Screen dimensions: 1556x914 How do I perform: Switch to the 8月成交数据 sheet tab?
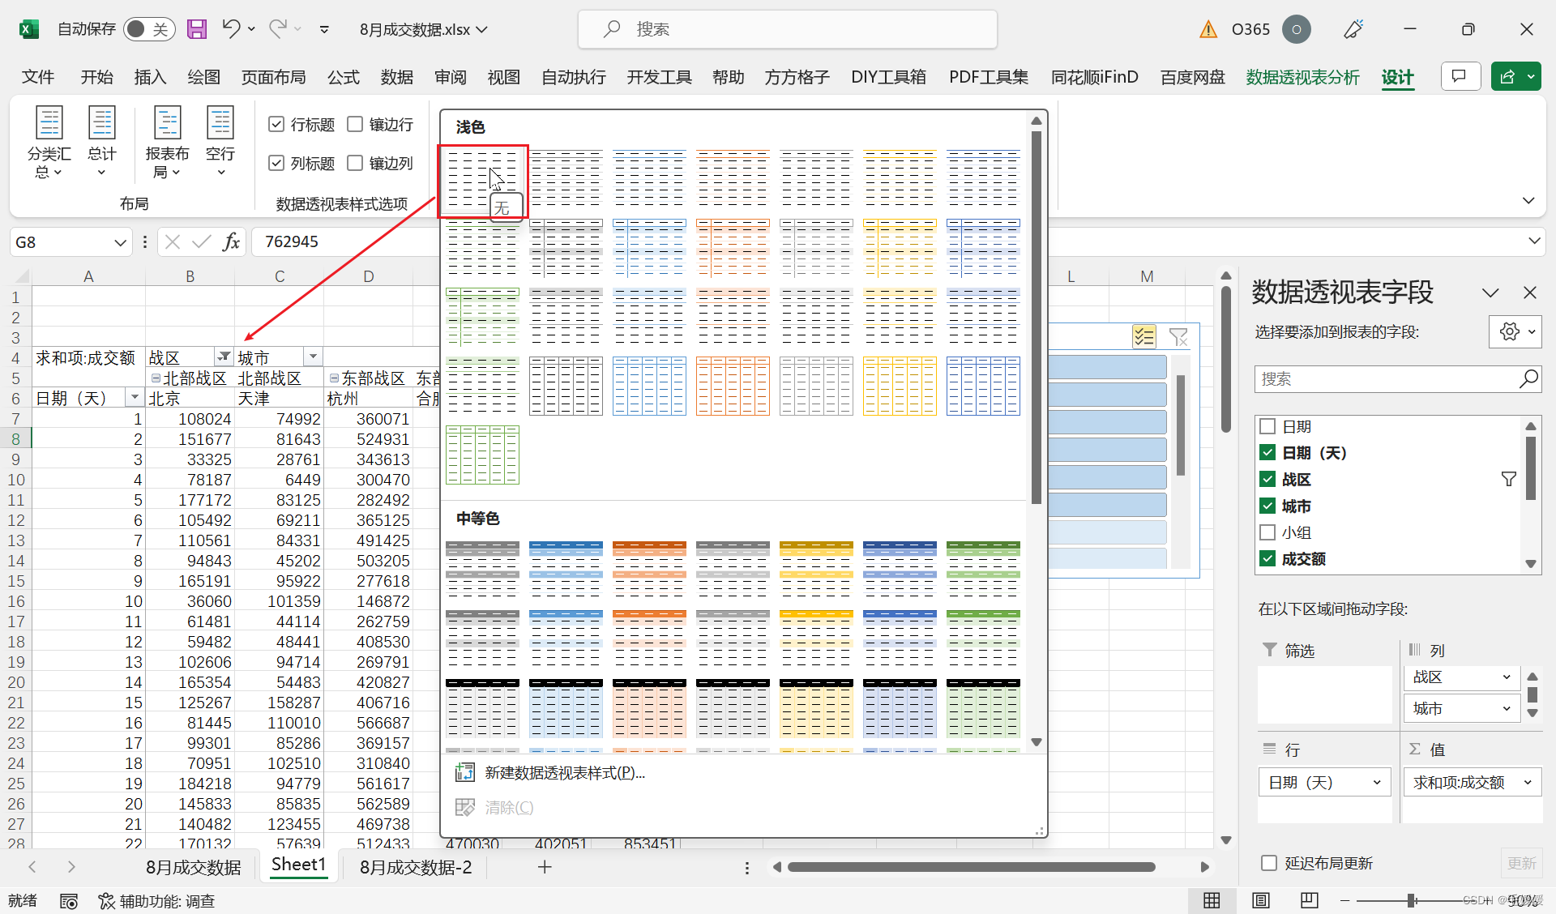[194, 867]
